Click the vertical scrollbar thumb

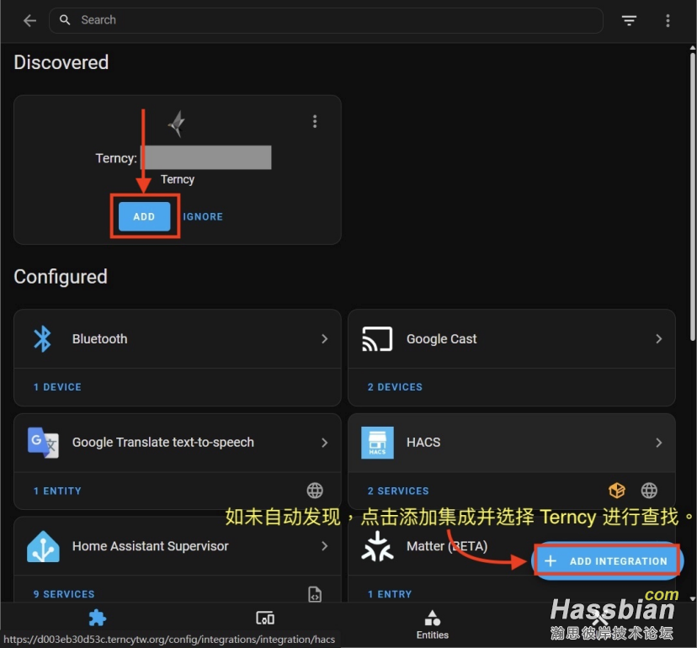point(692,195)
